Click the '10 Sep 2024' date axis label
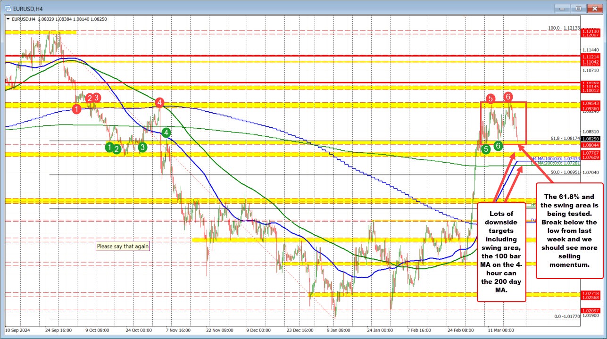This screenshot has height=339, width=607. [18, 331]
